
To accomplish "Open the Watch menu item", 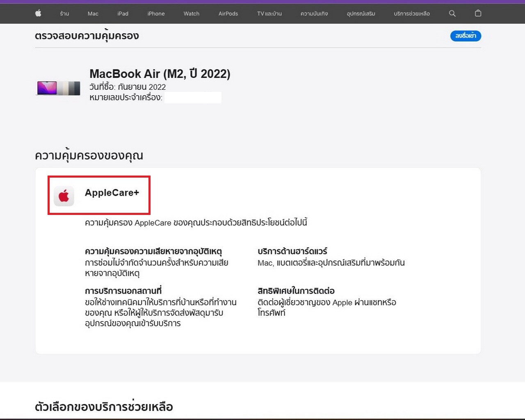I will pos(192,14).
